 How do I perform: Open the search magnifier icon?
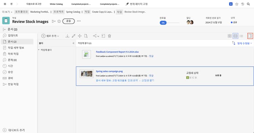pyautogui.click(x=248, y=4)
